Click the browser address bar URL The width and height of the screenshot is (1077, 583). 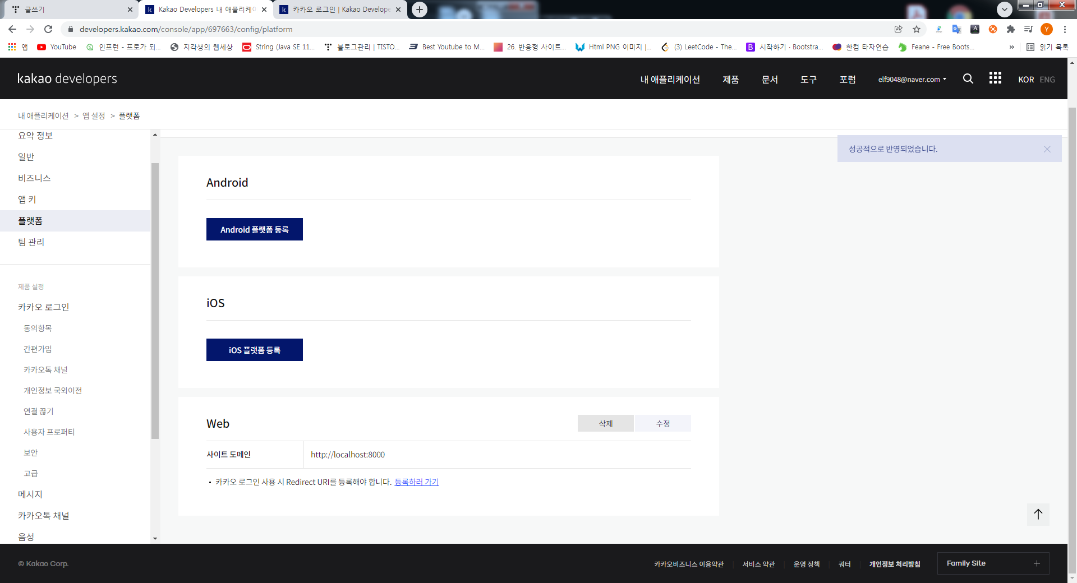pyautogui.click(x=186, y=29)
